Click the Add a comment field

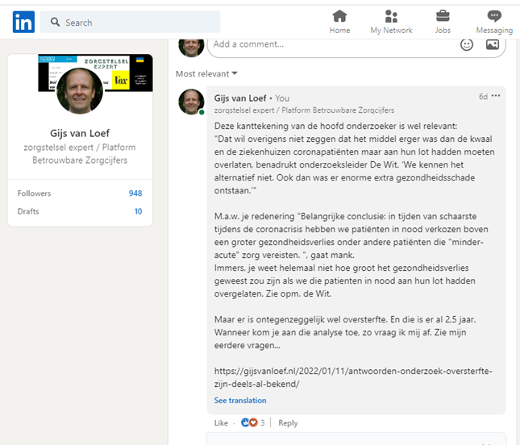pos(331,44)
